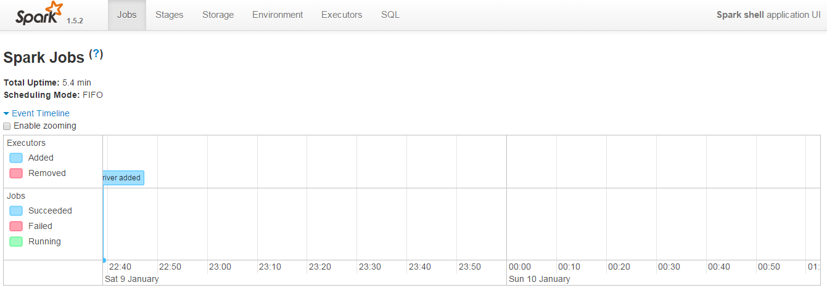Click the Spark logo icon
Screen dimensions: 827x301
click(x=39, y=14)
